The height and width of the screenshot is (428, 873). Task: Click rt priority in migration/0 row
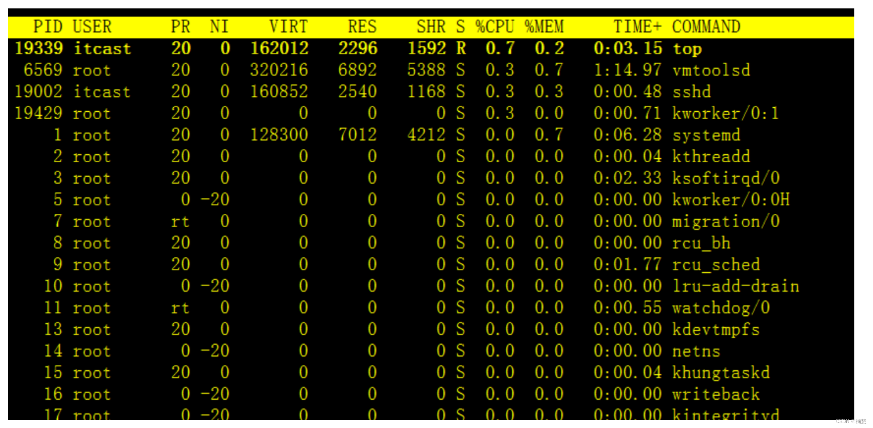pos(180,221)
